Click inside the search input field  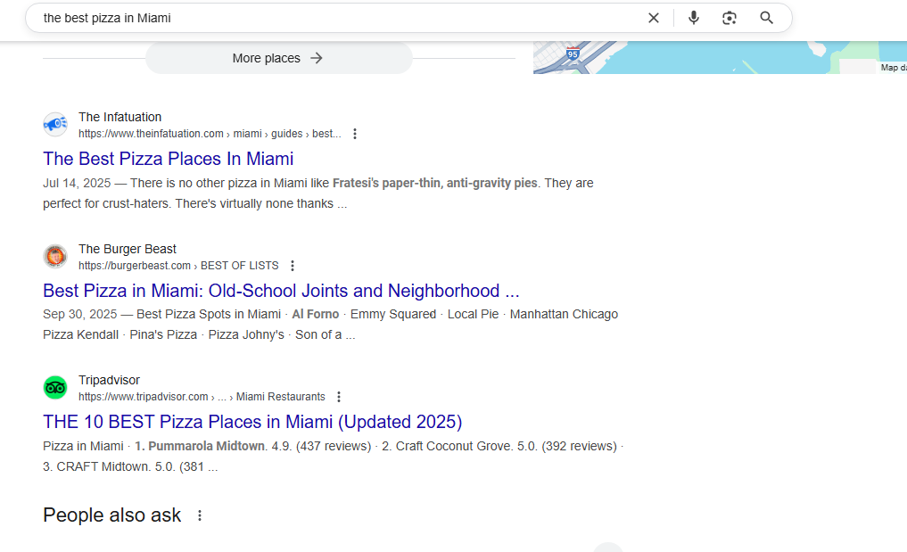339,18
